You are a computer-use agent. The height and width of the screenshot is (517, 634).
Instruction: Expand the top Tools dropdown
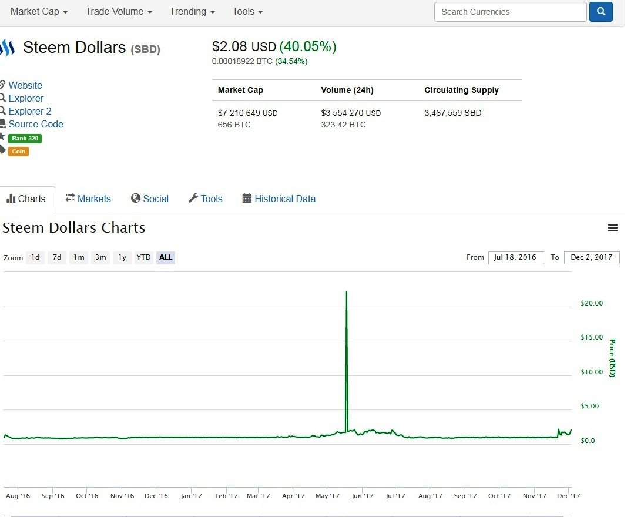pyautogui.click(x=247, y=12)
